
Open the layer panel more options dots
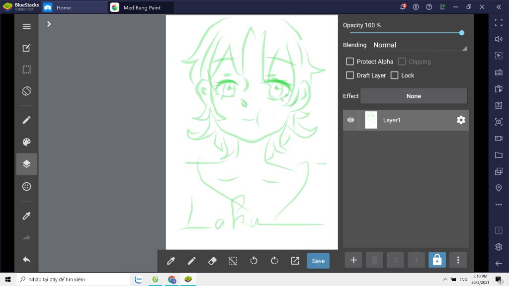(458, 260)
